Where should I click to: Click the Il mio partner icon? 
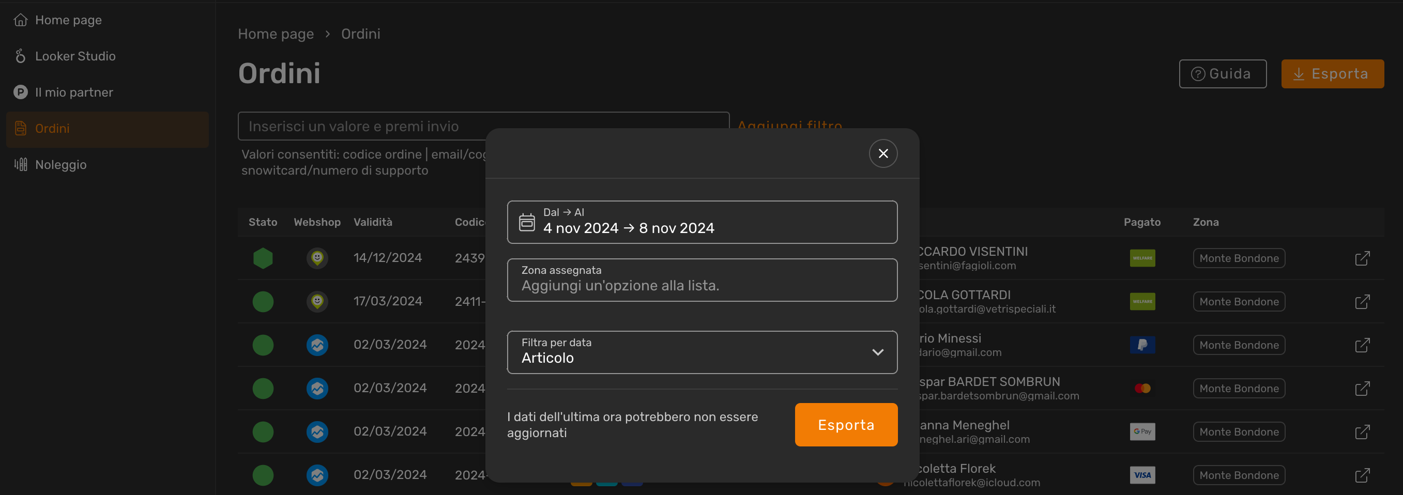[x=21, y=92]
